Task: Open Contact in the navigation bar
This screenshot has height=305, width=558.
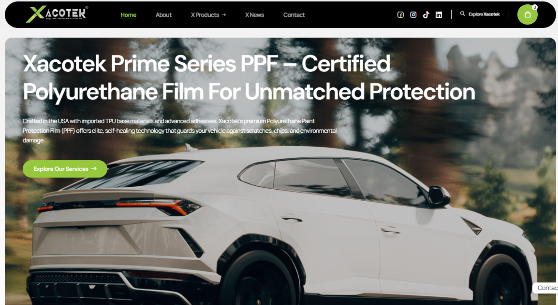Action: 294,15
